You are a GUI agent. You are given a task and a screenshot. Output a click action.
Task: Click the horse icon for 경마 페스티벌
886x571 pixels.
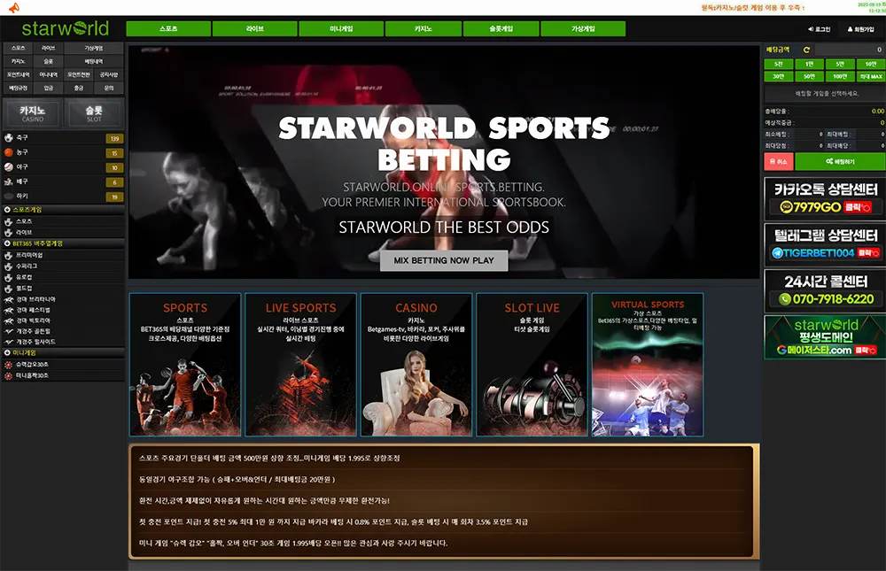9,310
